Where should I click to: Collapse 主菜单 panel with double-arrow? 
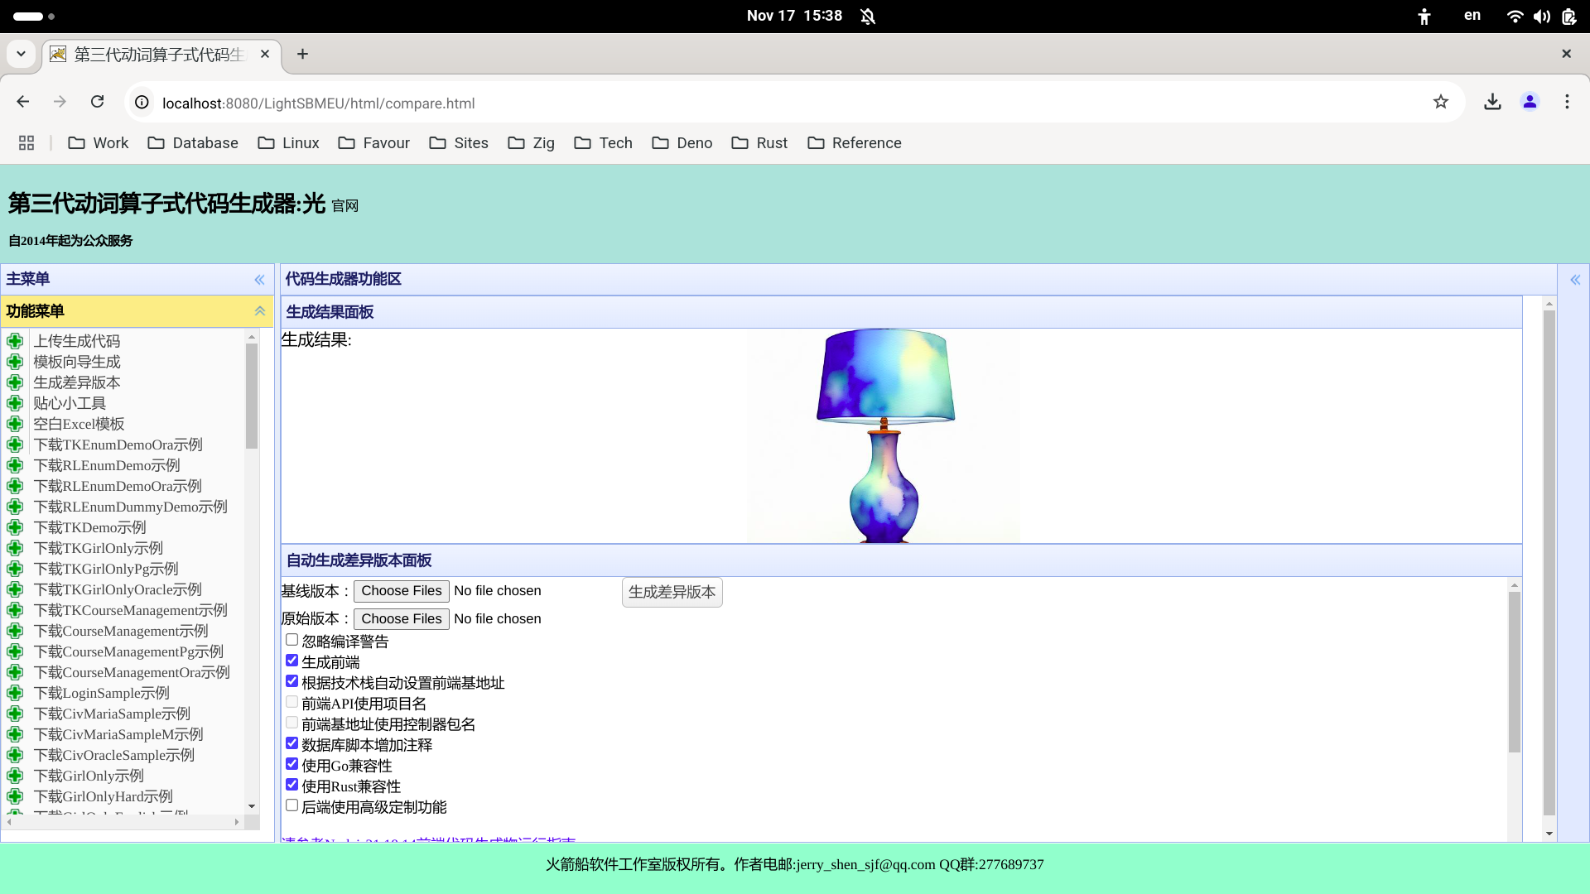coord(259,280)
